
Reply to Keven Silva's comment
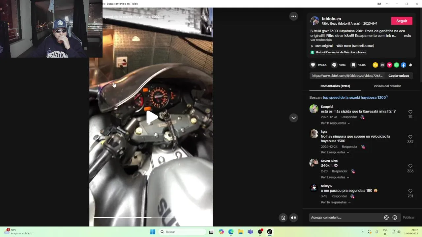(x=340, y=171)
